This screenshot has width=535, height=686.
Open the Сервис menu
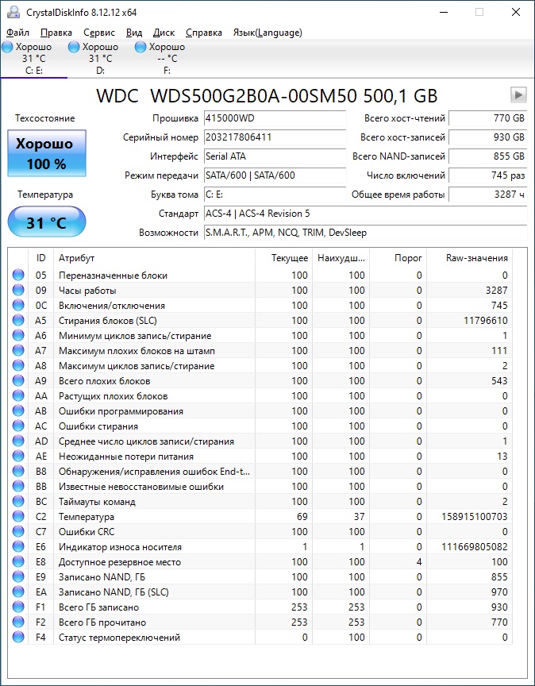coord(99,33)
